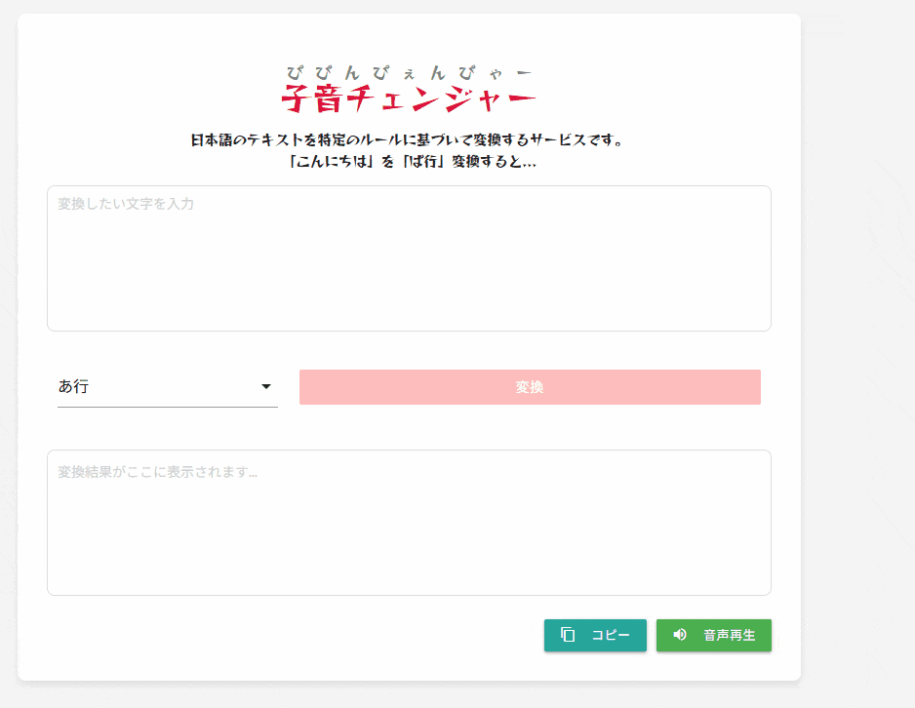
Task: Click the red 子音チェンジャー logo
Action: pos(409,98)
